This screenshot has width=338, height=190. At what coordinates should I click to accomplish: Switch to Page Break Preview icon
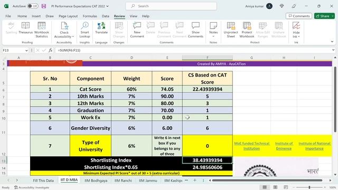tap(286, 187)
